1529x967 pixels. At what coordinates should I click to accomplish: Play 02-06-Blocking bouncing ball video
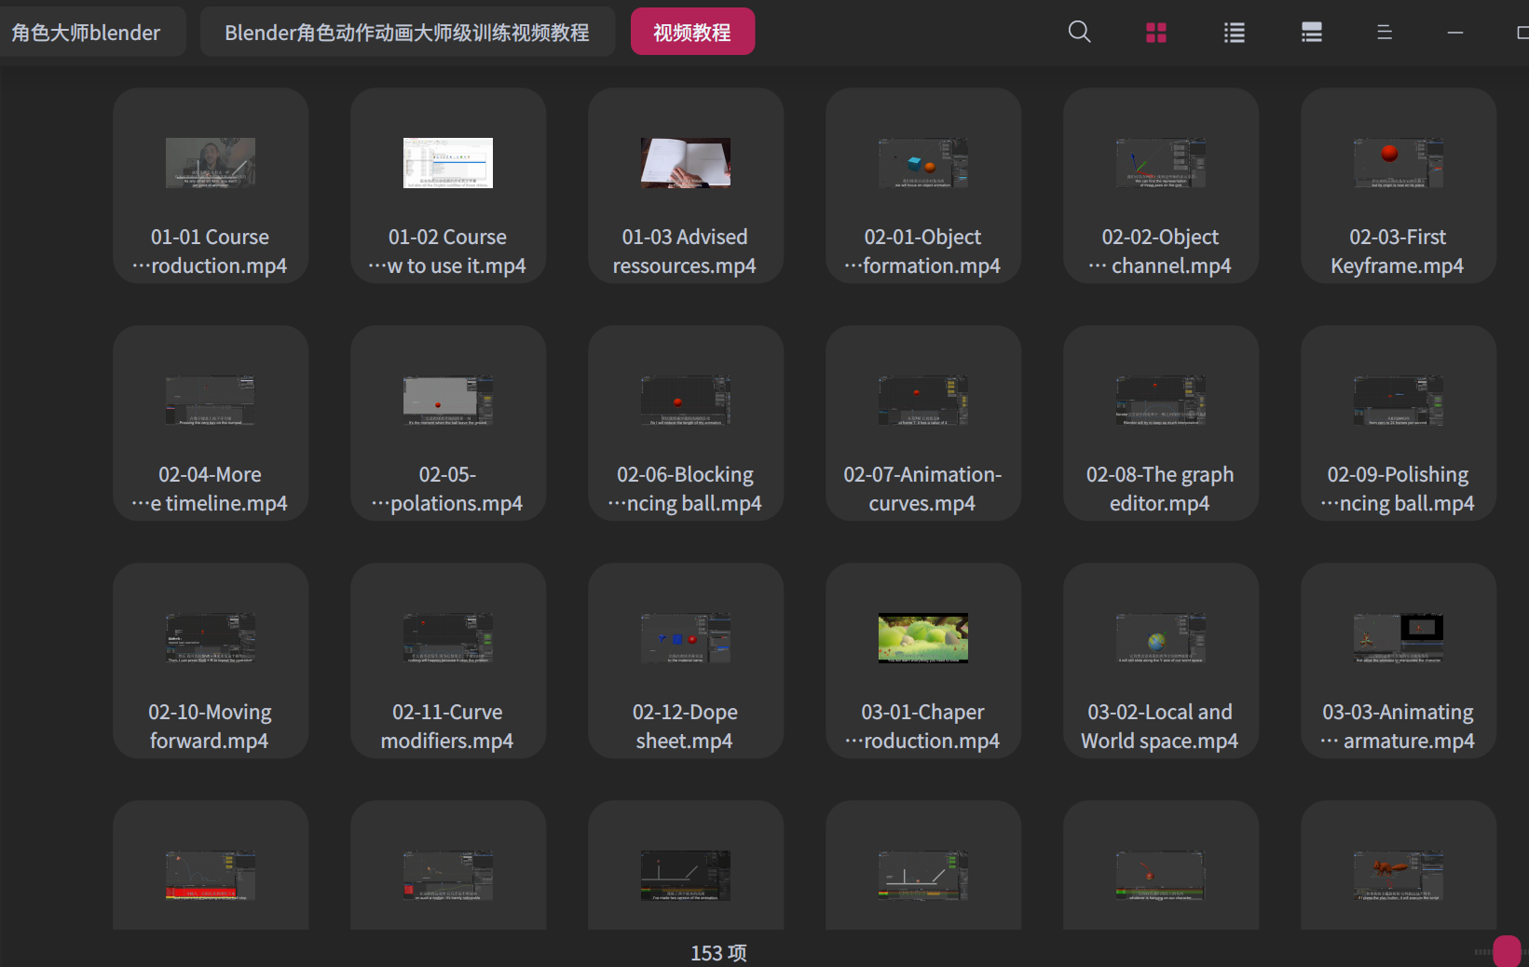685,424
